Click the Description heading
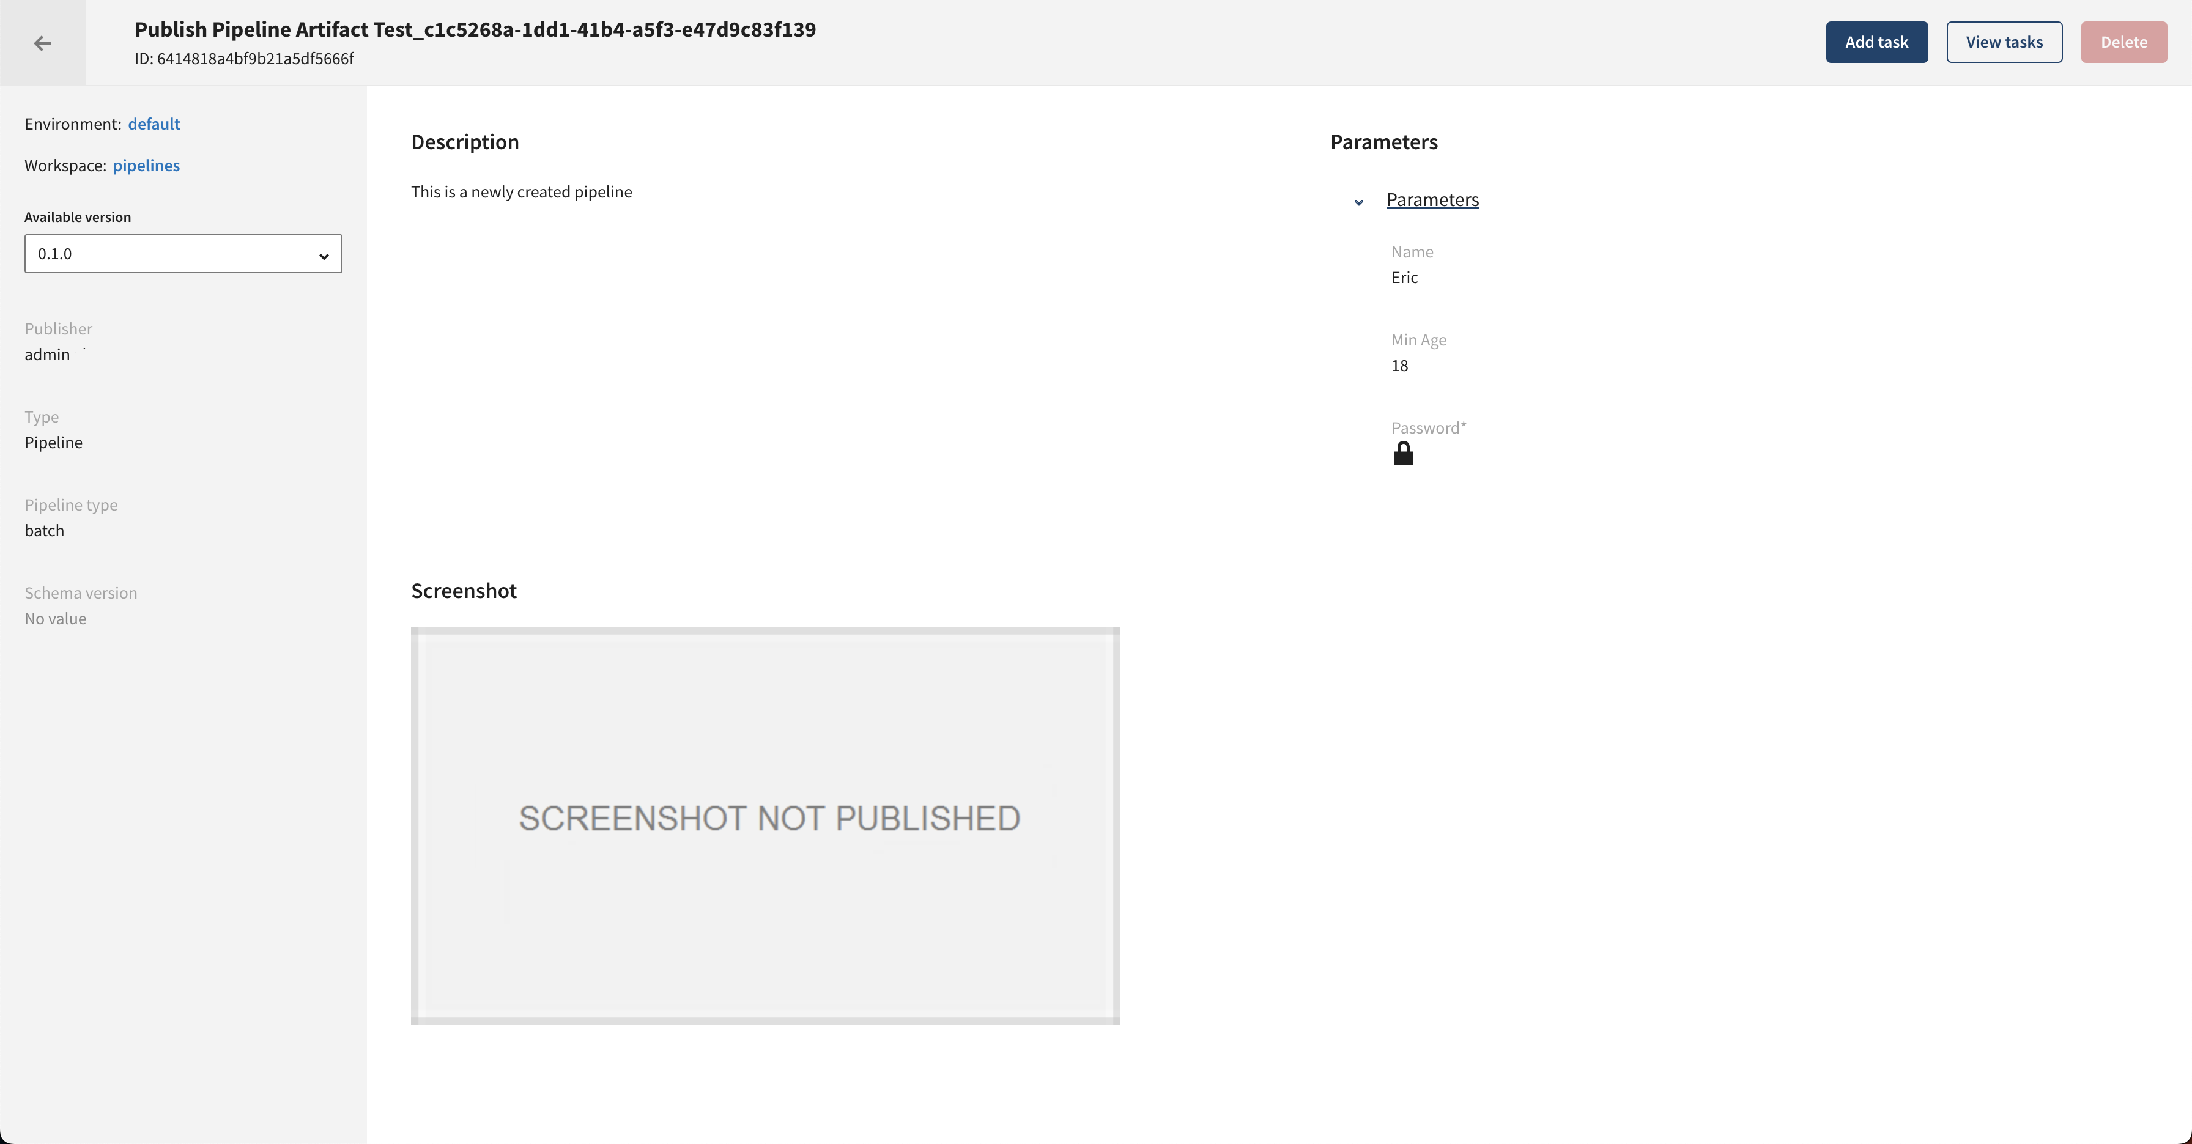Screen dimensions: 2192x1144 click(465, 142)
